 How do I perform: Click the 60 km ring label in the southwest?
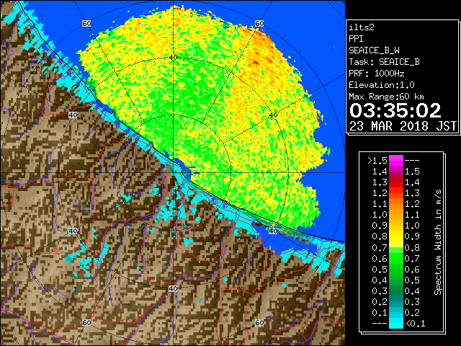click(x=86, y=322)
